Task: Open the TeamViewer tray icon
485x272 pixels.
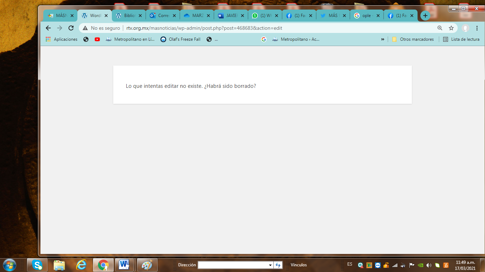Action: click(377, 265)
